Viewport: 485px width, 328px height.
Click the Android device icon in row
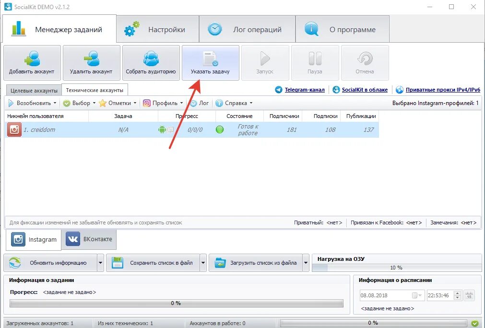(x=162, y=129)
